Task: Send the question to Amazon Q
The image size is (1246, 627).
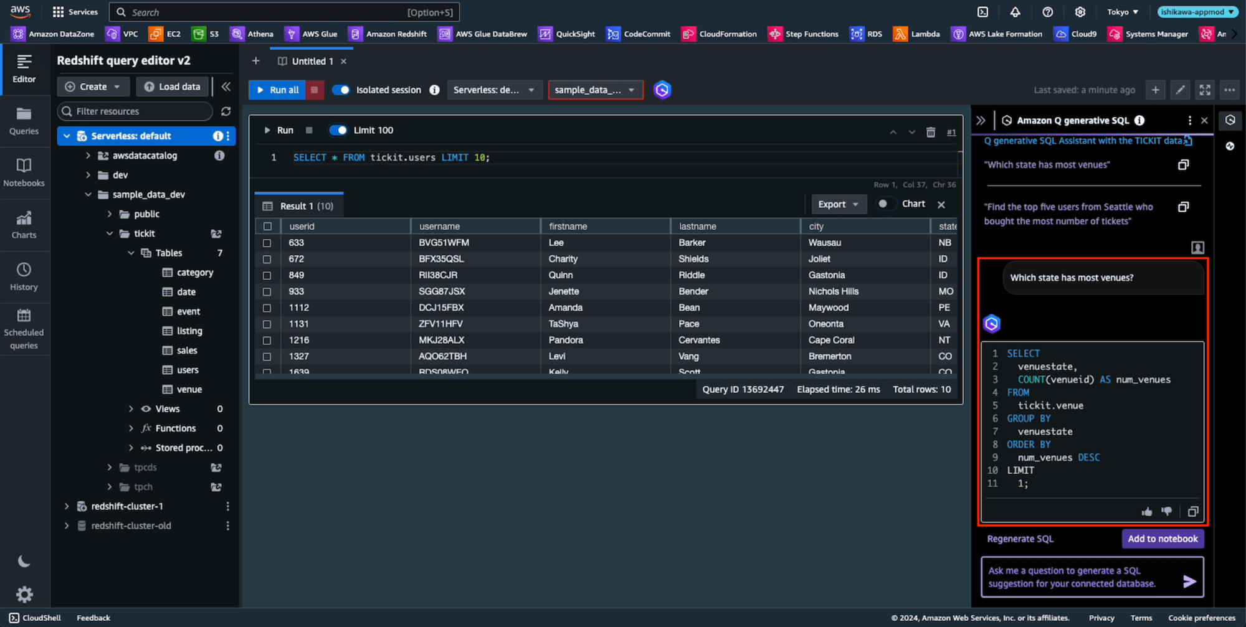Action: tap(1189, 581)
